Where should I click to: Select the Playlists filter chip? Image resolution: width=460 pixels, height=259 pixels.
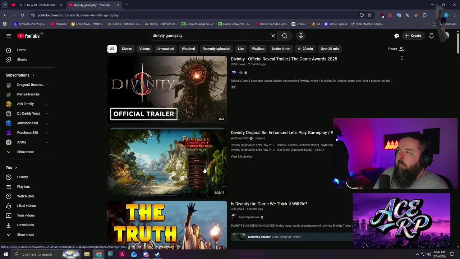[258, 49]
